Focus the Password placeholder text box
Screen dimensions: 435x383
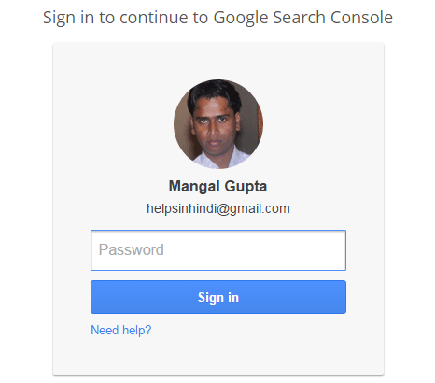pyautogui.click(x=218, y=250)
